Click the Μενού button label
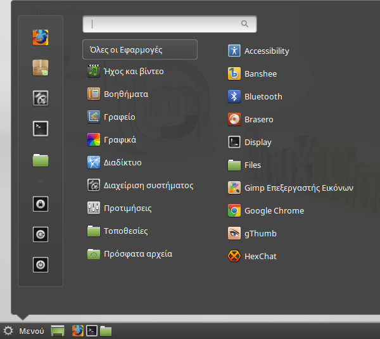Image resolution: width=380 pixels, height=339 pixels. pyautogui.click(x=32, y=331)
